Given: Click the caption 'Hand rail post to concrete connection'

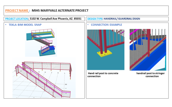Looking at the screenshot, I should click(x=103, y=75).
